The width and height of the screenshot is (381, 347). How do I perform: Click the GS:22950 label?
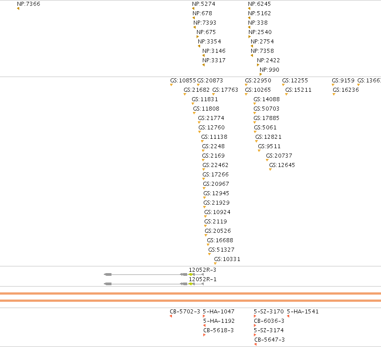click(x=258, y=81)
